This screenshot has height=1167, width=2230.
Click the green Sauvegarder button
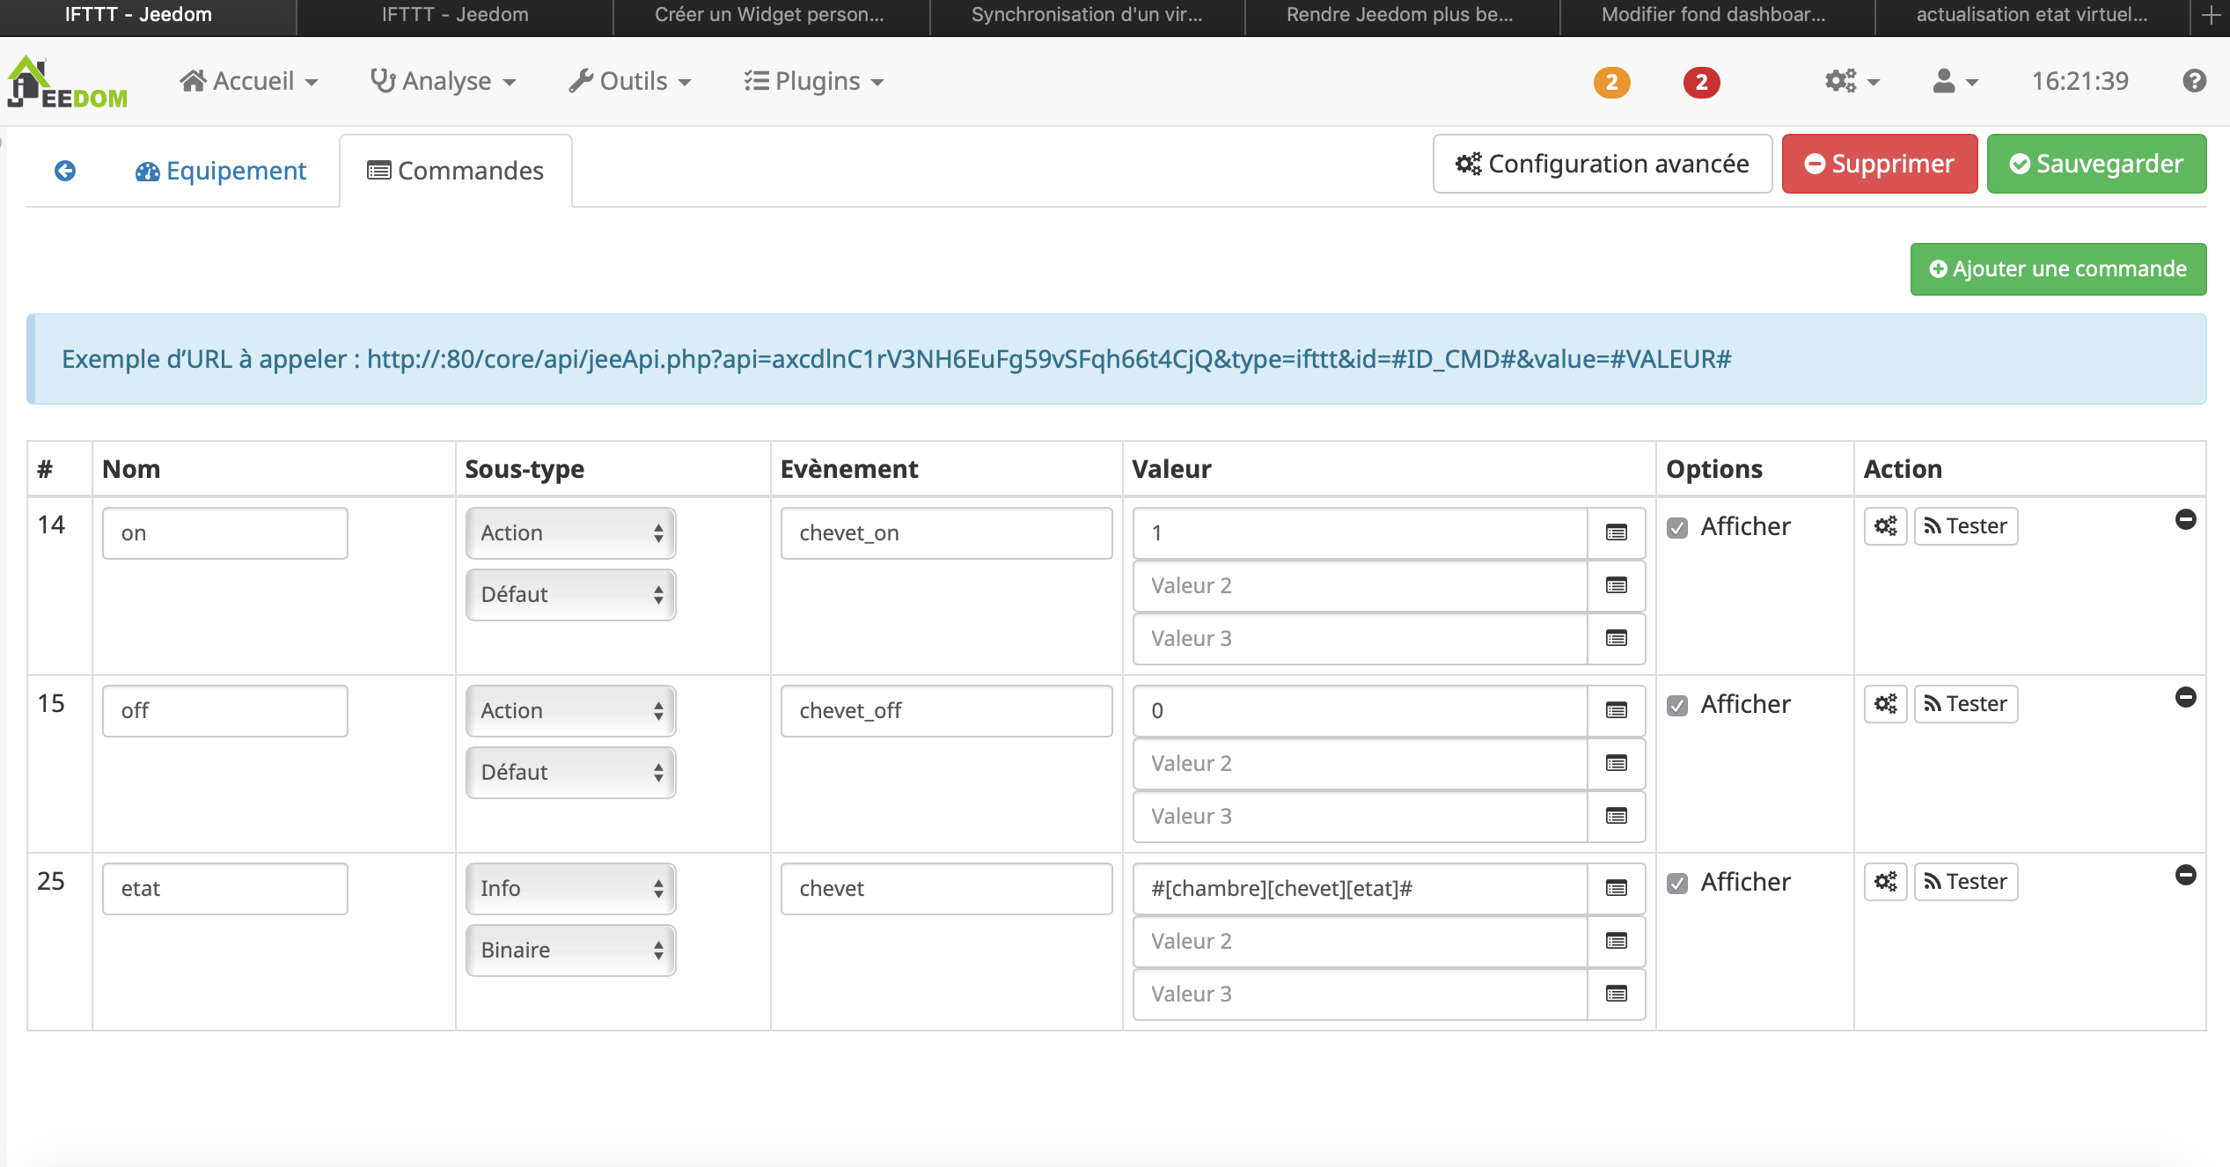click(x=2096, y=165)
